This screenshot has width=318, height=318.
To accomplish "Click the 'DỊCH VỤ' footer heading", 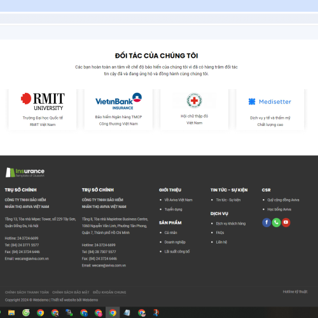I will pyautogui.click(x=219, y=214).
